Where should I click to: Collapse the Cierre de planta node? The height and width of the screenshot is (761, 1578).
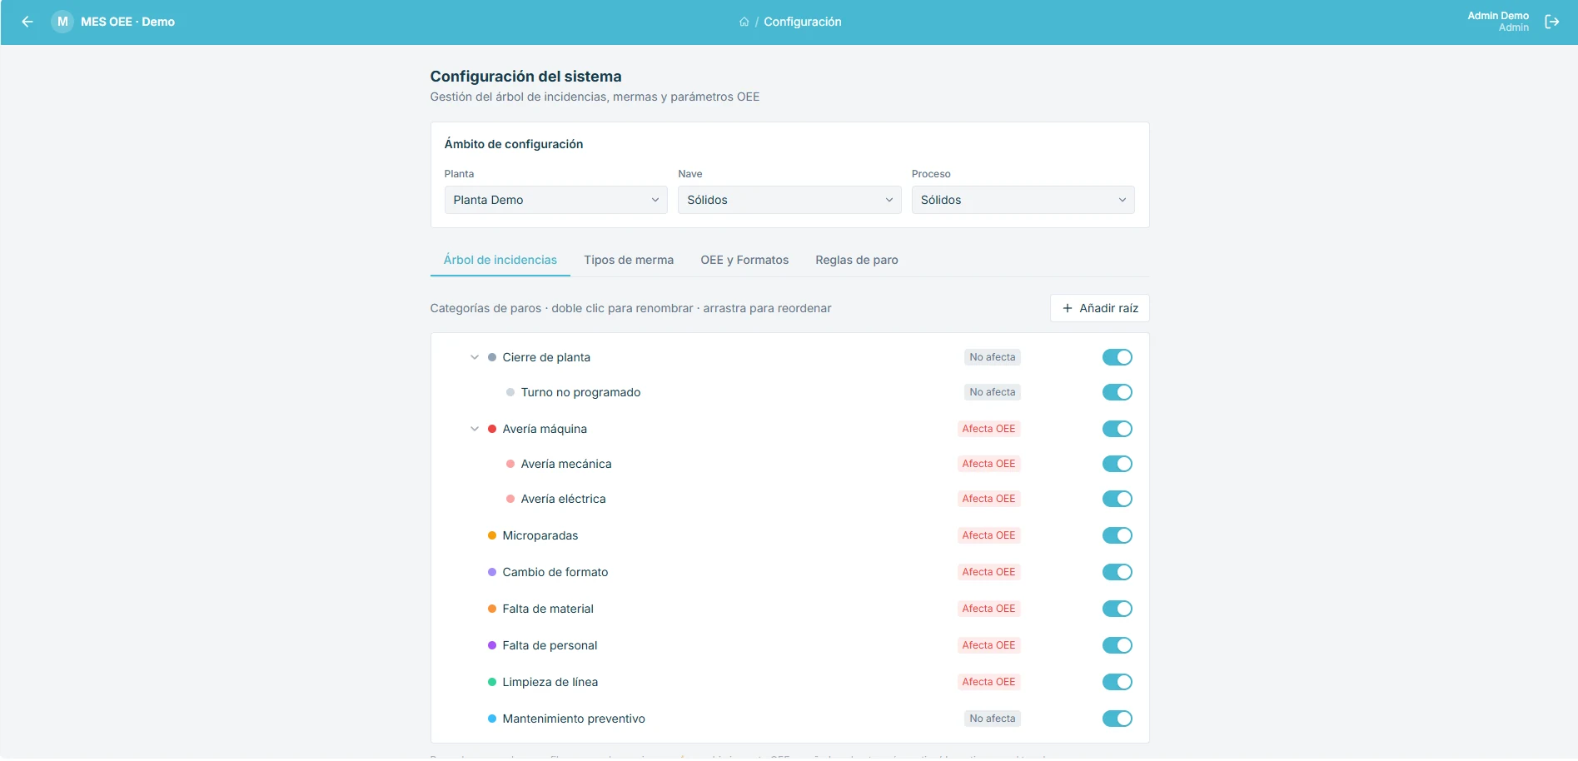coord(475,357)
